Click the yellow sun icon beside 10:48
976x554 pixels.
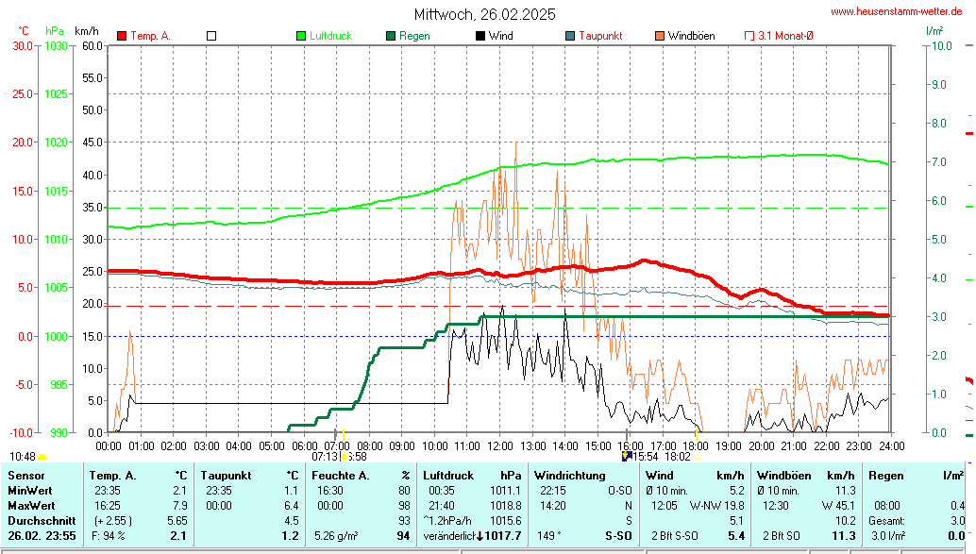[42, 458]
